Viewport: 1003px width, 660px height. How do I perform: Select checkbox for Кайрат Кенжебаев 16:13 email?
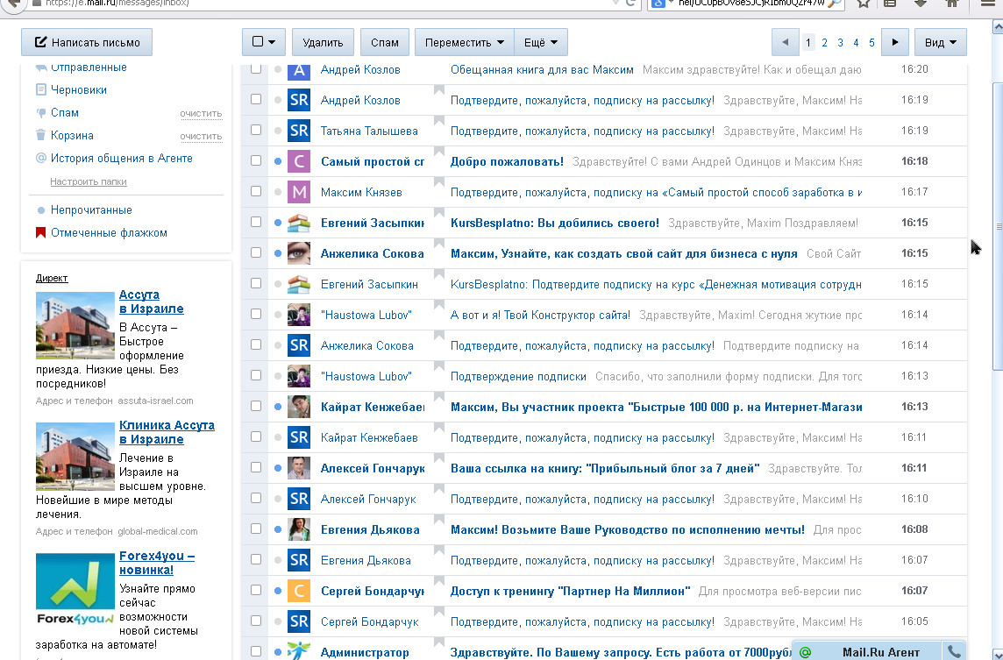256,406
